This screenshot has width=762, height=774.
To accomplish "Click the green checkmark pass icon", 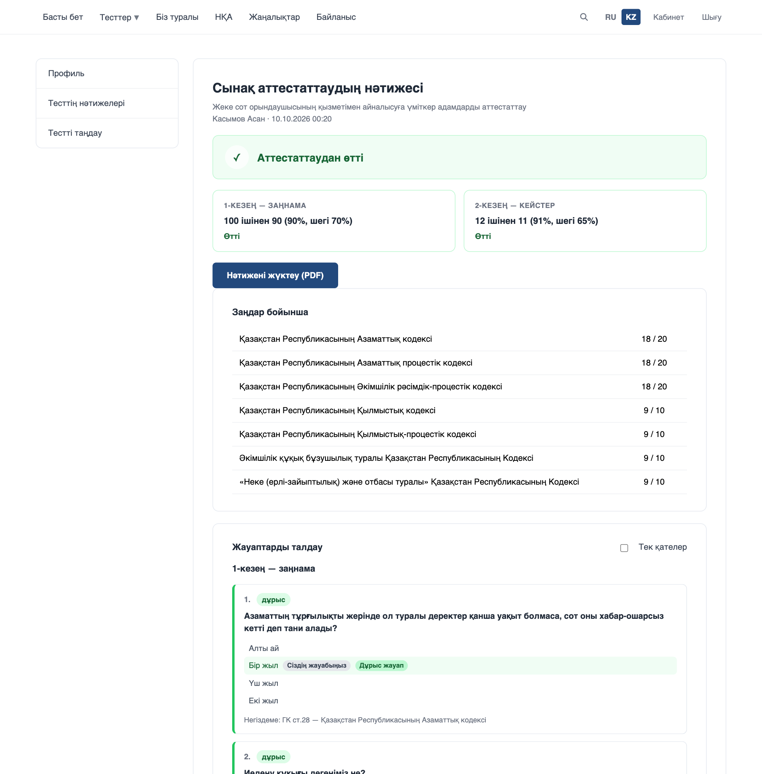I will point(237,157).
